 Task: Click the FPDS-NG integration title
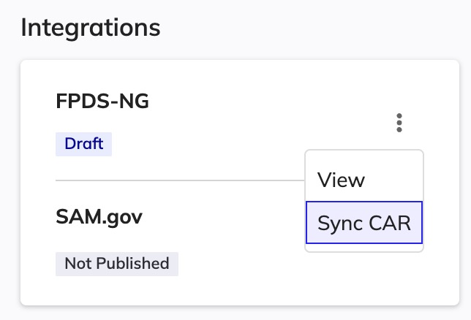[x=102, y=102]
